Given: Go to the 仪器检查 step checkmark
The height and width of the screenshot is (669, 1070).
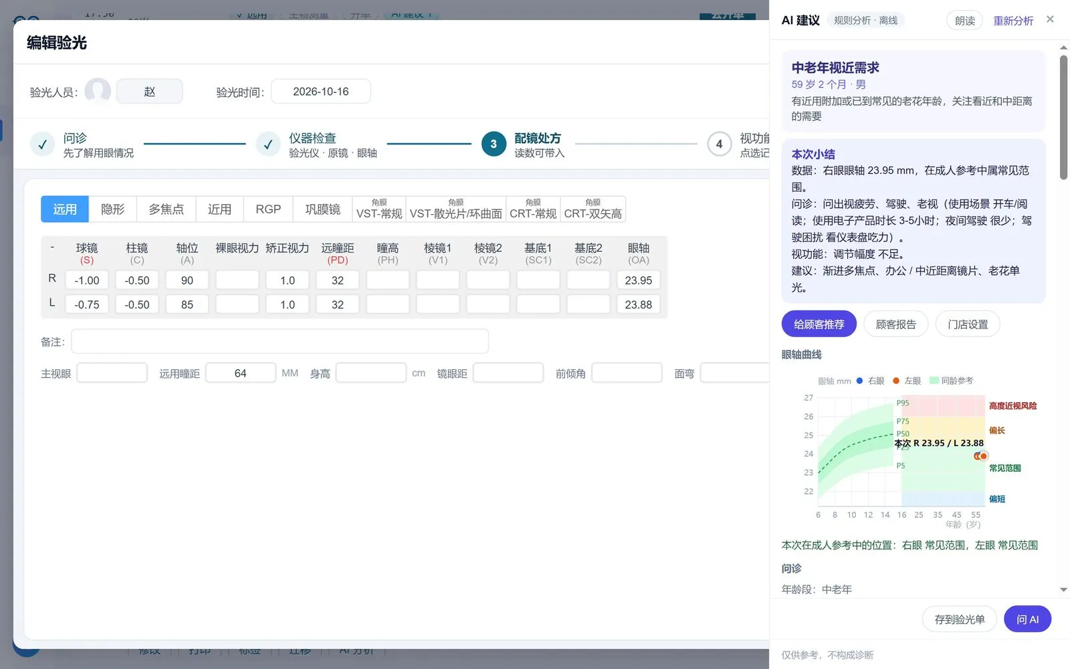Looking at the screenshot, I should [267, 144].
